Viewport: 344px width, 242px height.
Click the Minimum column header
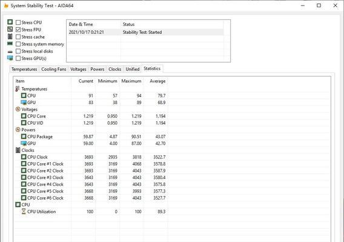(108, 81)
